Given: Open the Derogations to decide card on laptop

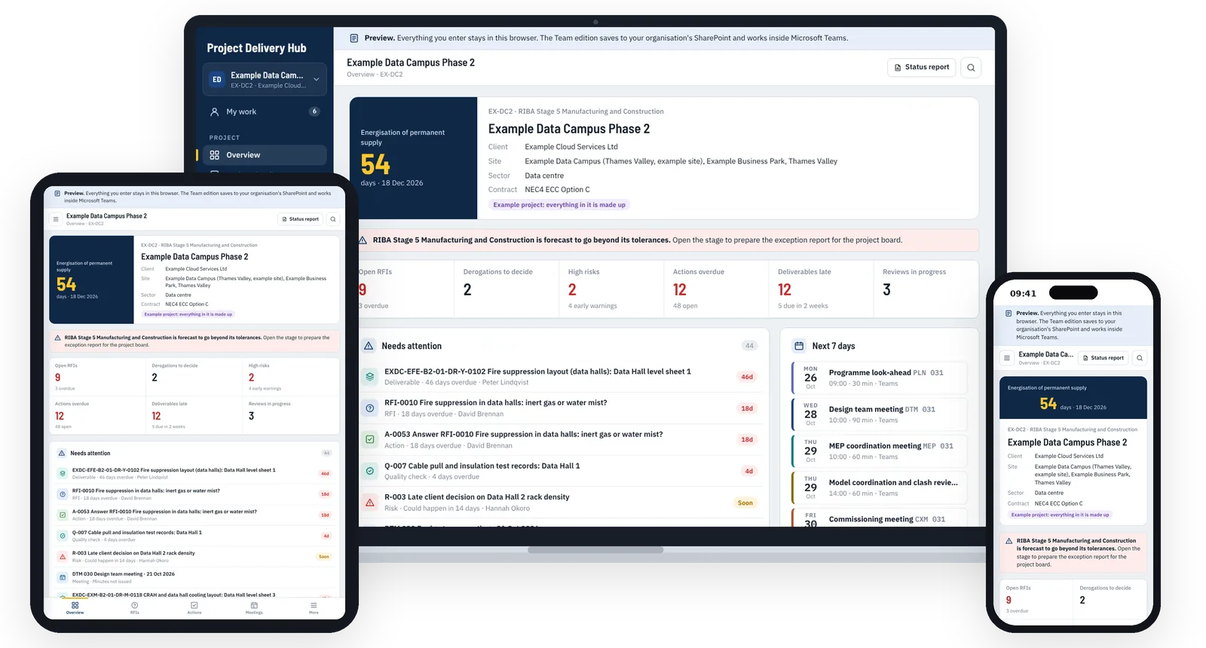Looking at the screenshot, I should [x=507, y=289].
